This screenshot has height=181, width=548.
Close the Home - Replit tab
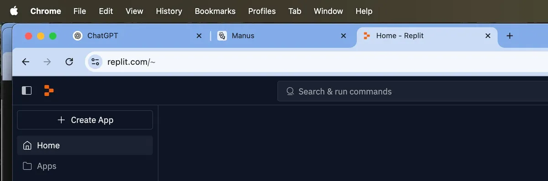(488, 36)
